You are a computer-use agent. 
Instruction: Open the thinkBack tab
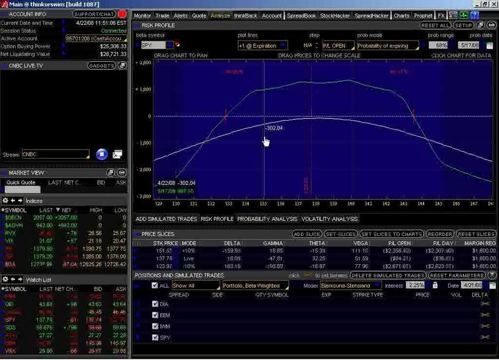pos(245,15)
